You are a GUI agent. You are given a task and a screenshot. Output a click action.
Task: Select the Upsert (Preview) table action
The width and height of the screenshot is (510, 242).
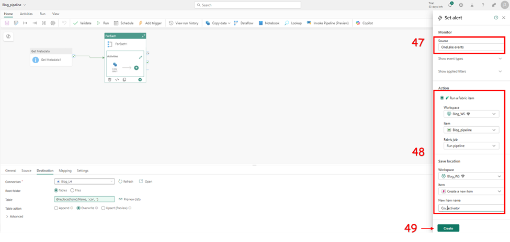pyautogui.click(x=104, y=208)
